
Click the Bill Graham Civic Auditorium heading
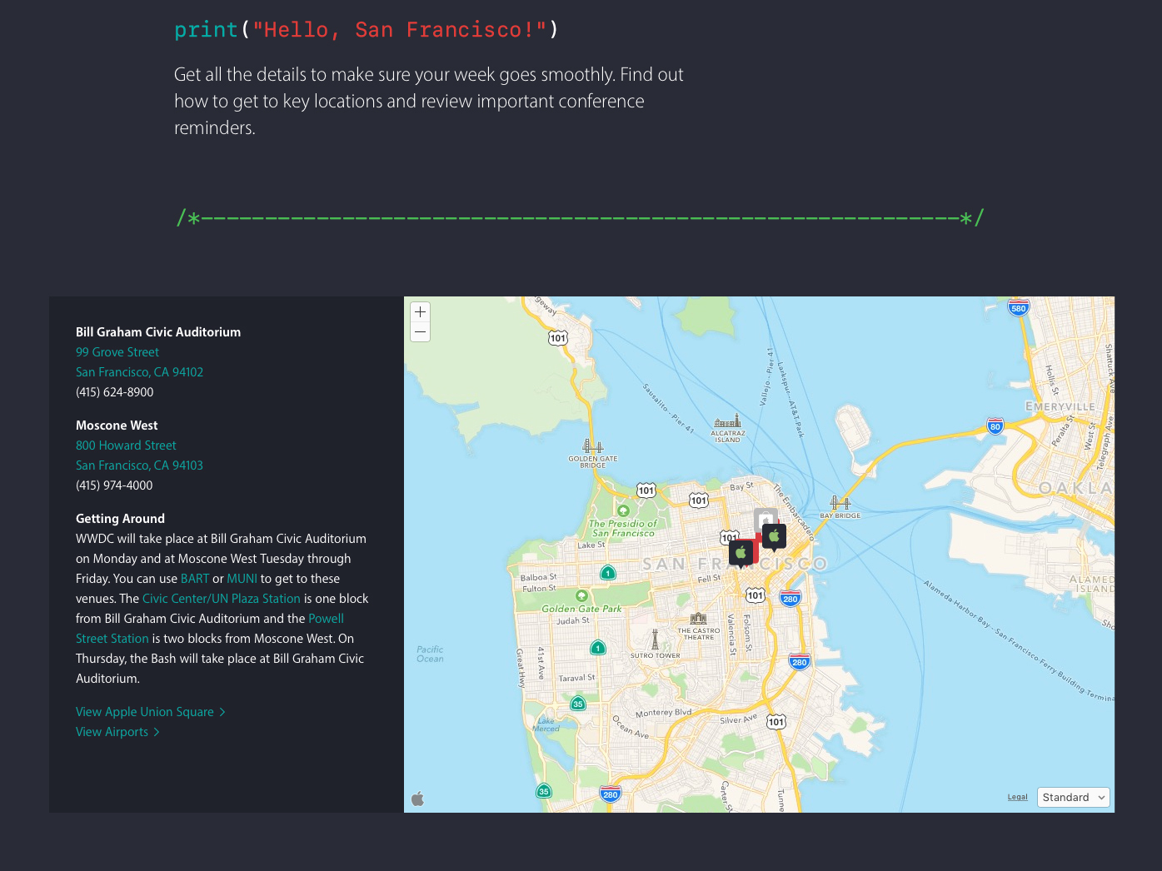(x=158, y=332)
